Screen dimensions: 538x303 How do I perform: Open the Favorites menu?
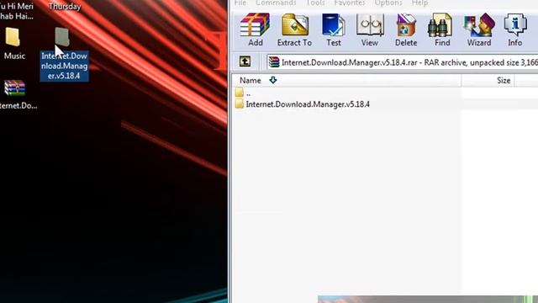point(350,3)
